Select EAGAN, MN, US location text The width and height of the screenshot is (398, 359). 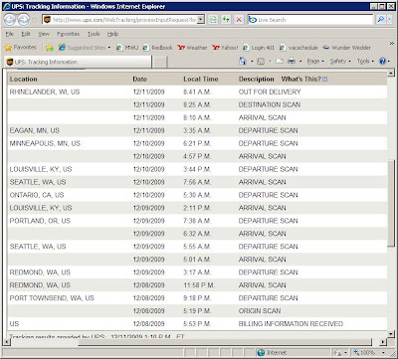35,130
